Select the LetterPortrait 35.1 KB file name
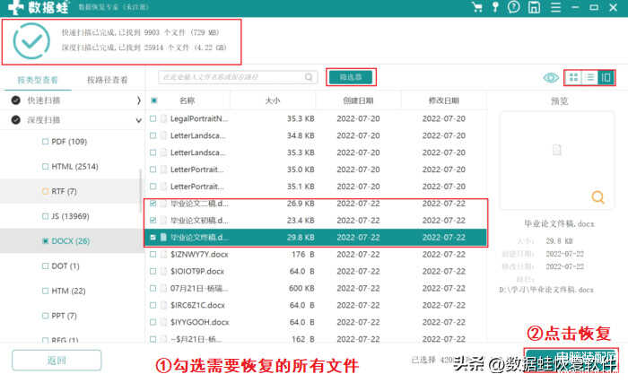 click(196, 187)
